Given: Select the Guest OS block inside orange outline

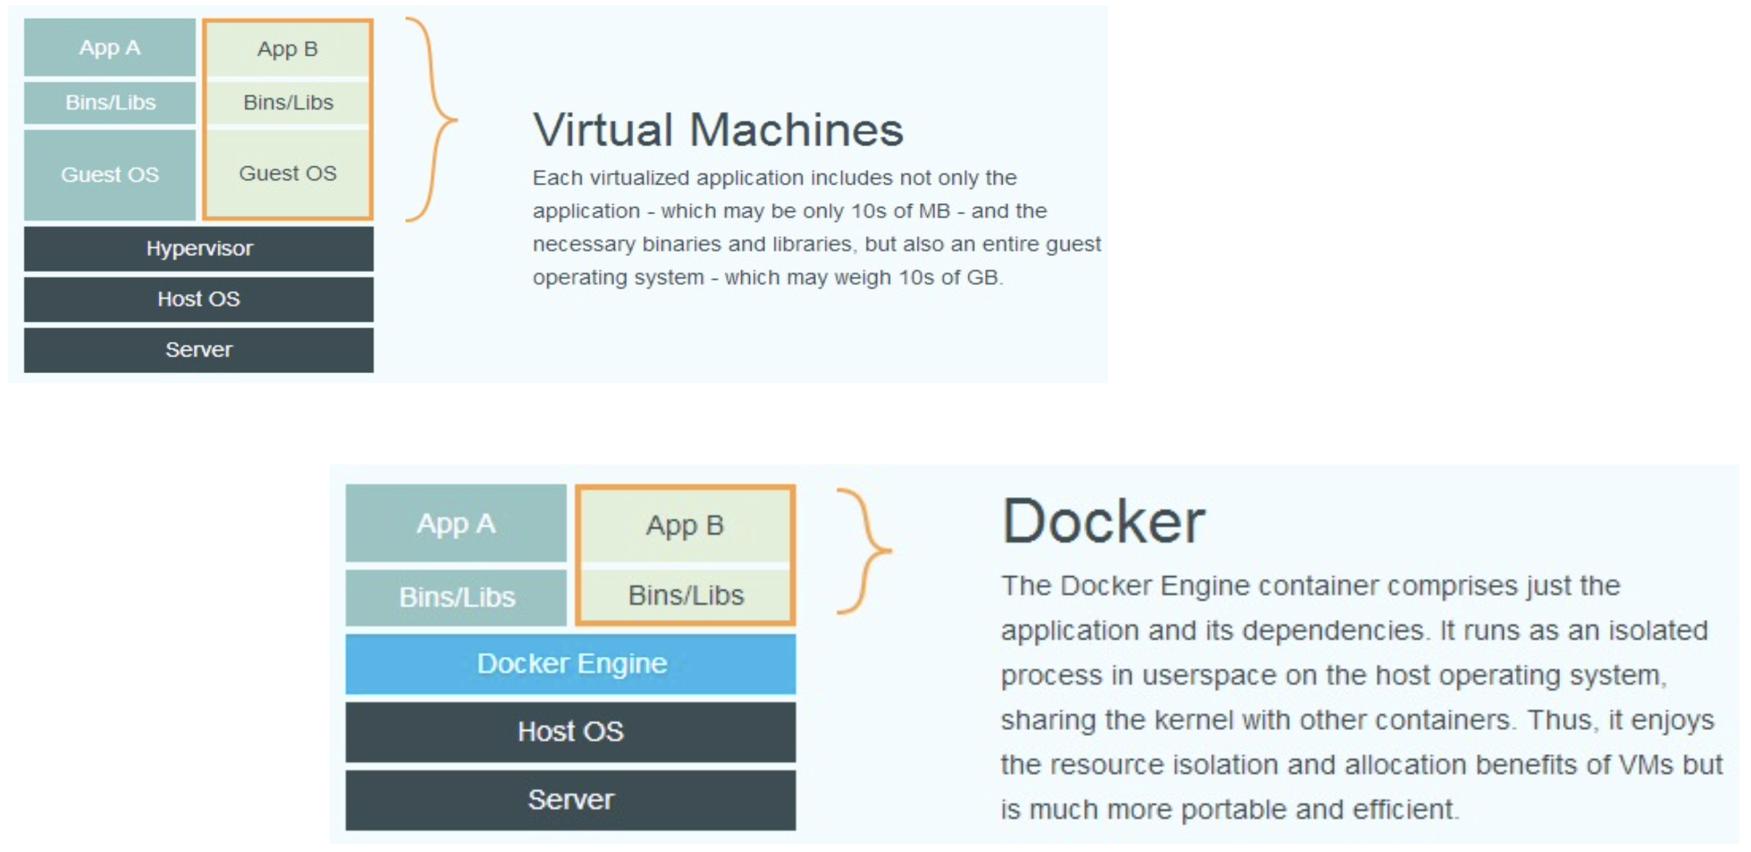Looking at the screenshot, I should [288, 173].
